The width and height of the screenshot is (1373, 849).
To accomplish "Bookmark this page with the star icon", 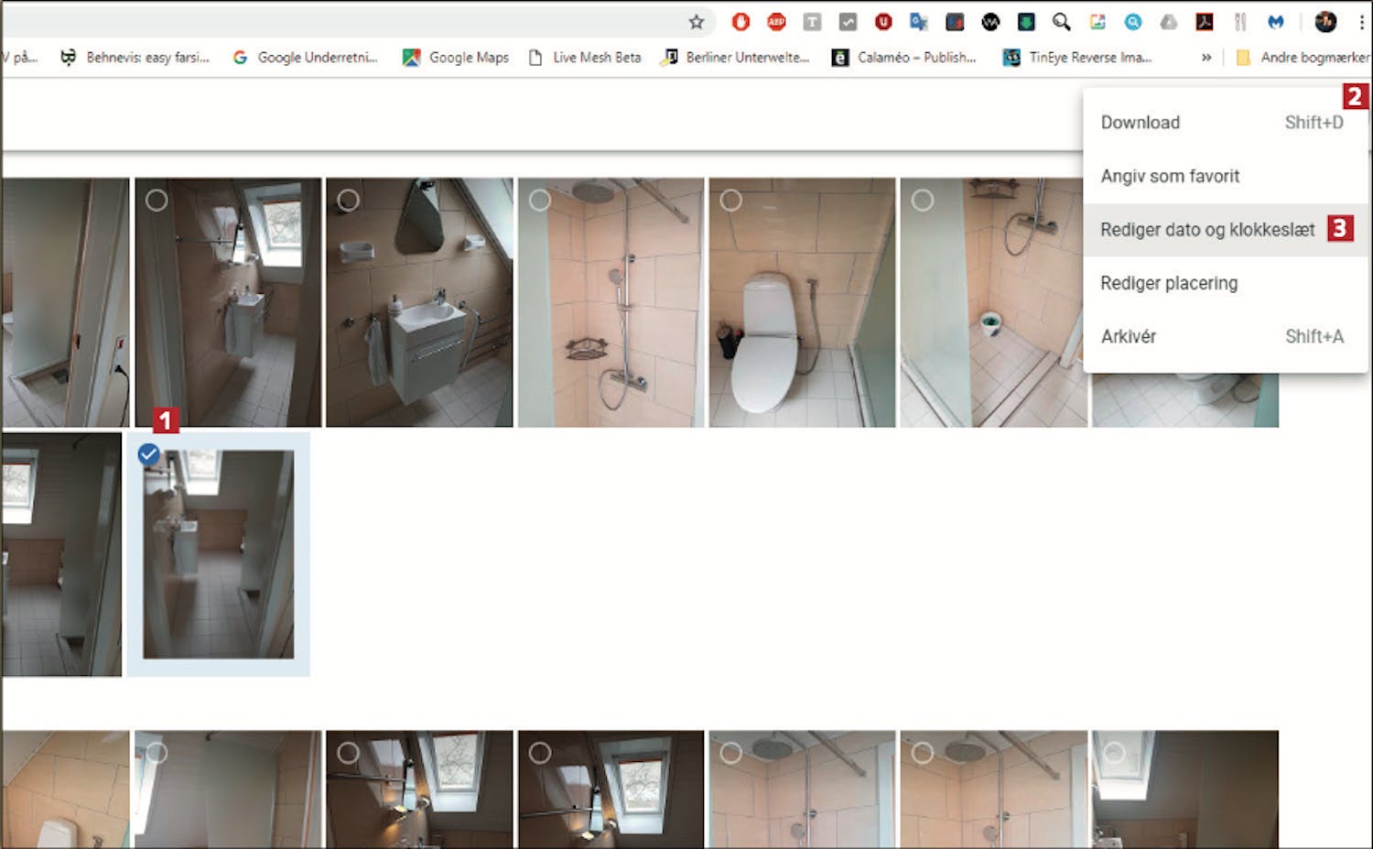I will click(x=697, y=22).
